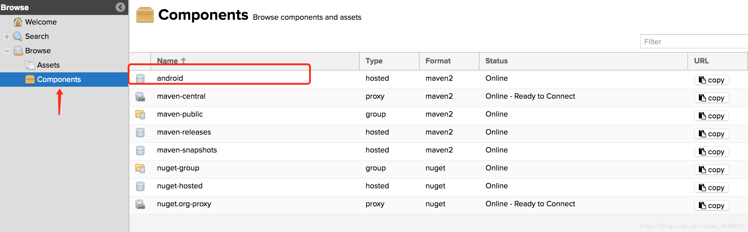Click the nuget-hosted repository icon
Viewport: 748px width, 232px height.
[140, 186]
